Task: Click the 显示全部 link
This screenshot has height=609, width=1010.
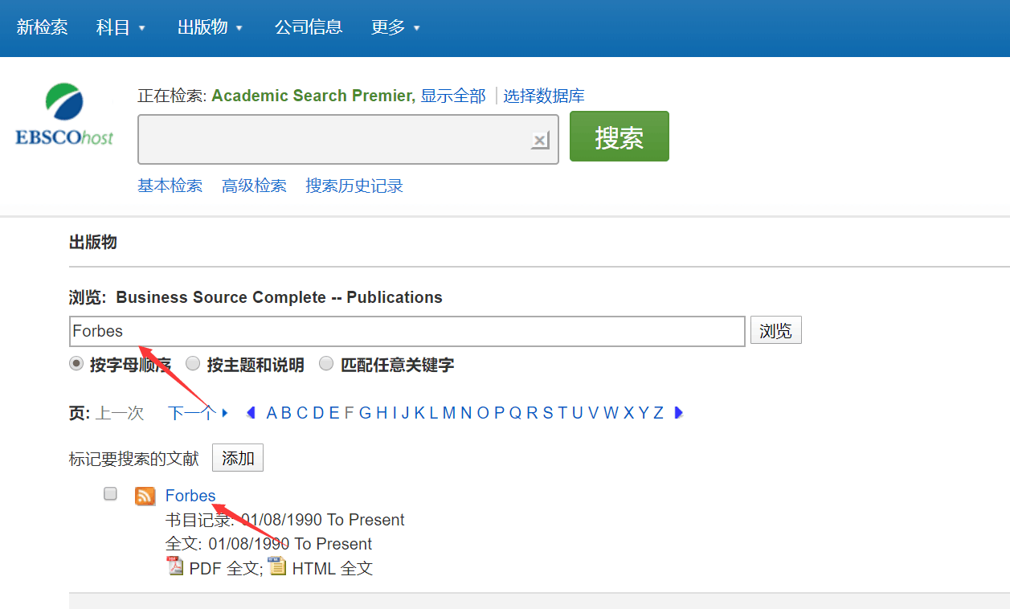Action: (x=453, y=96)
